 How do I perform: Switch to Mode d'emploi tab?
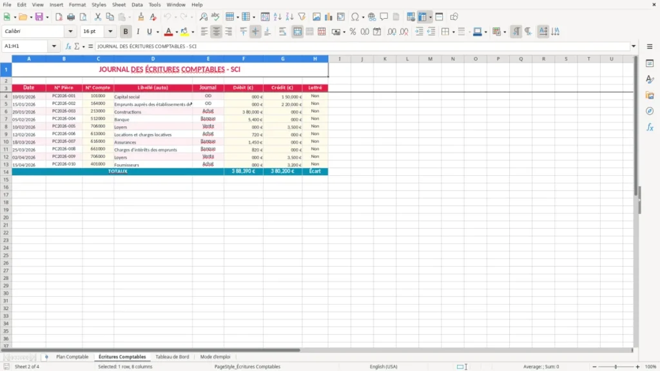pyautogui.click(x=215, y=357)
